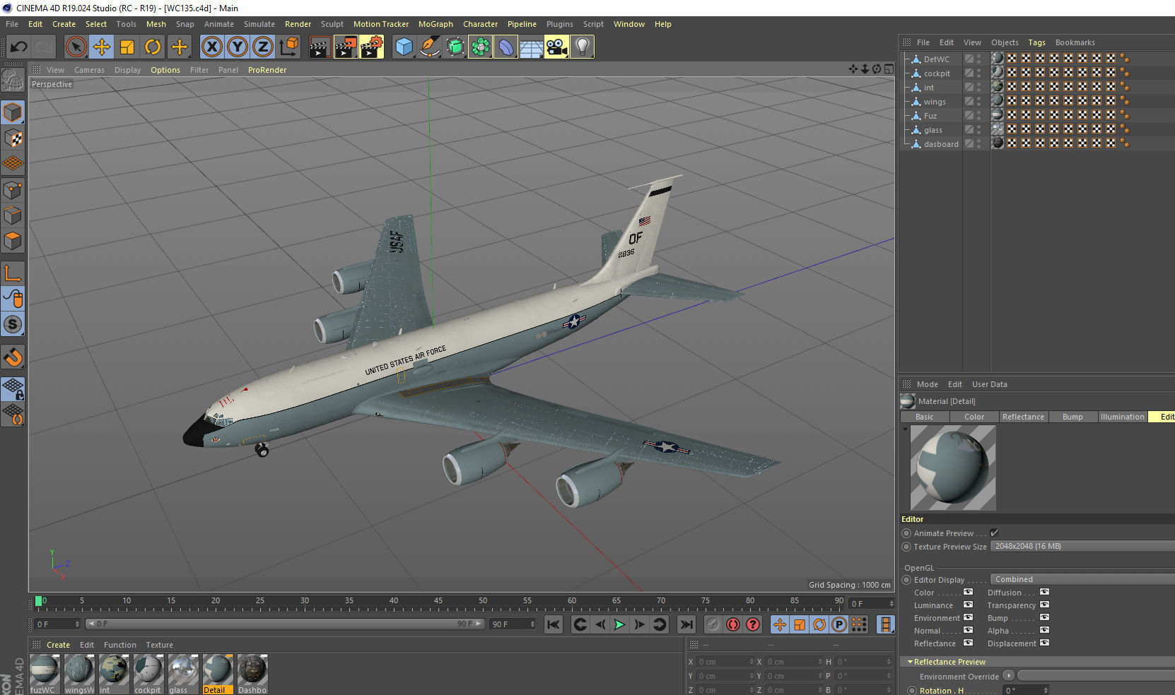Open the Tags menu in Object Manager
The image size is (1175, 695).
point(1036,42)
